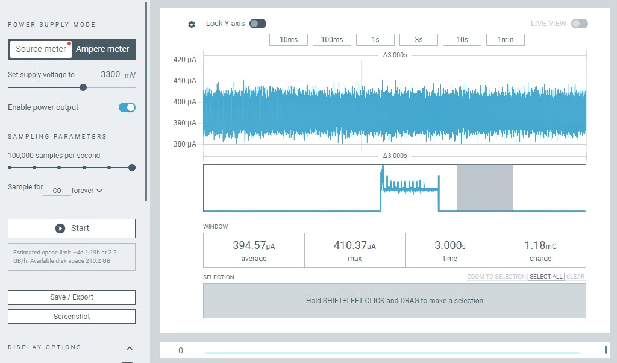Take a Screenshot of the chart

72,317
